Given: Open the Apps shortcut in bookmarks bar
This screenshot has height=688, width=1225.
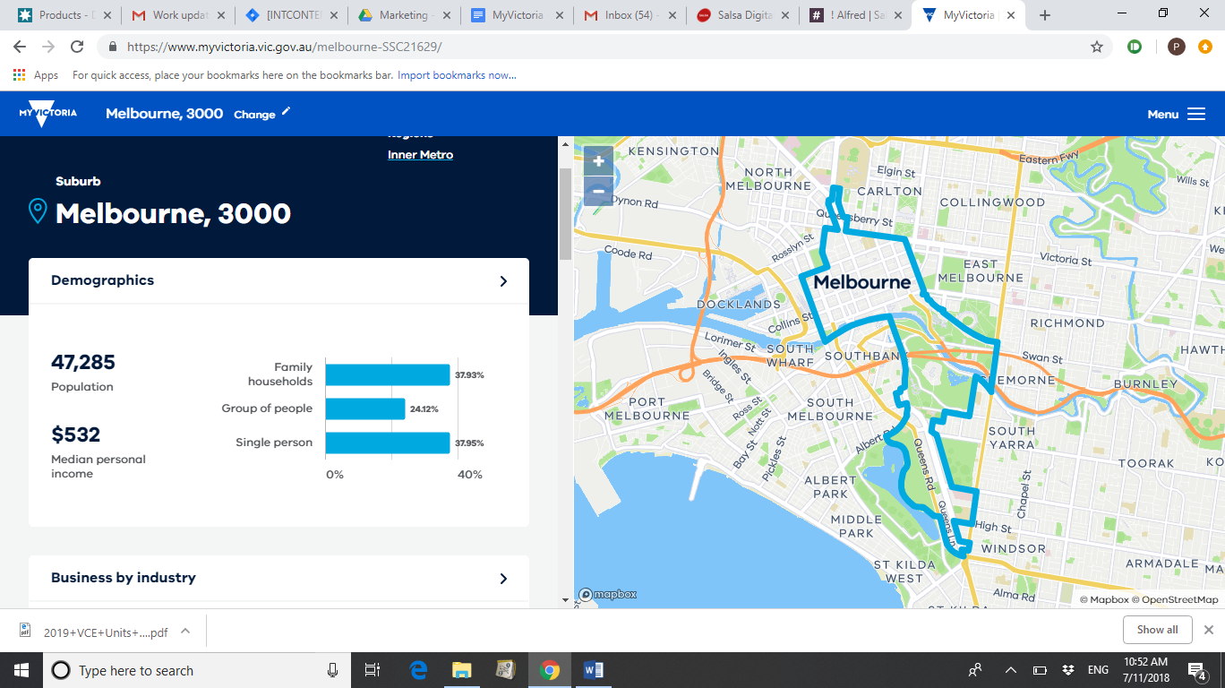Looking at the screenshot, I should coord(36,75).
